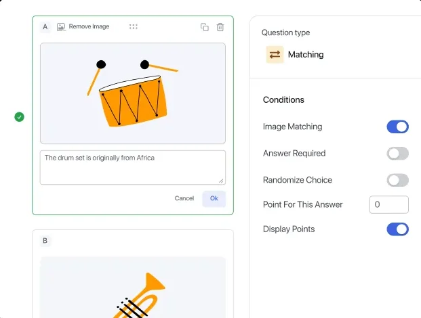
Task: Disable the Image Matching toggle
Action: (397, 127)
